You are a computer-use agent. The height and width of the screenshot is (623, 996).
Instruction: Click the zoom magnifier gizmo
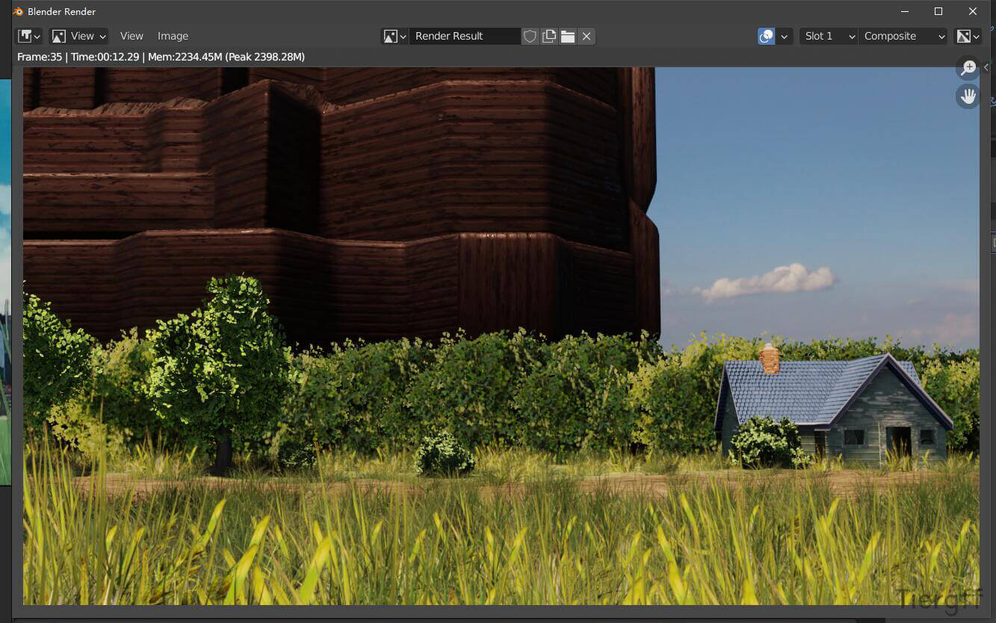click(x=968, y=69)
